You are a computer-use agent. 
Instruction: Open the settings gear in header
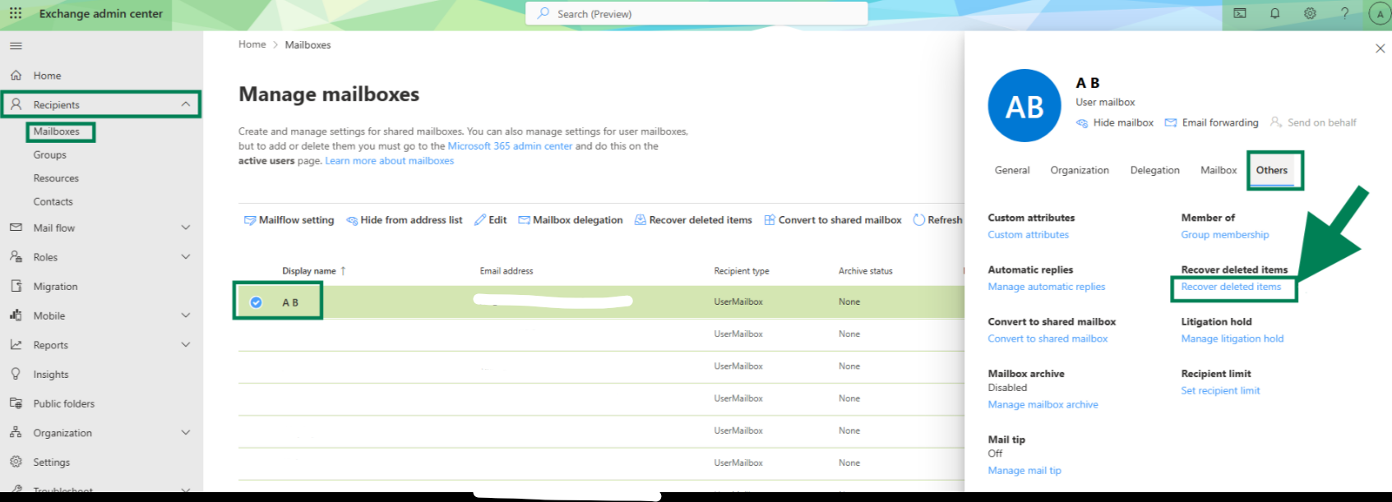(x=1310, y=13)
